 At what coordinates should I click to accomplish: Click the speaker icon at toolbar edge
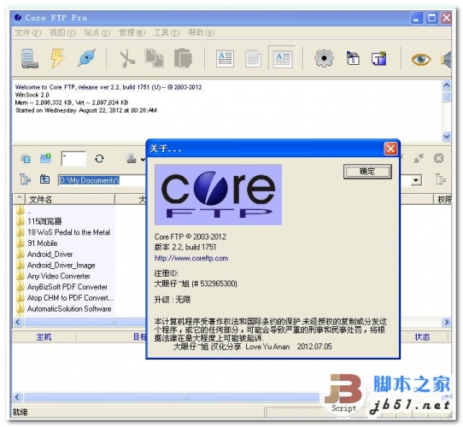click(x=447, y=60)
